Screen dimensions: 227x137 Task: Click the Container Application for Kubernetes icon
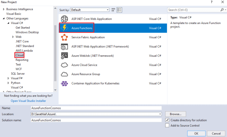(x=64, y=83)
